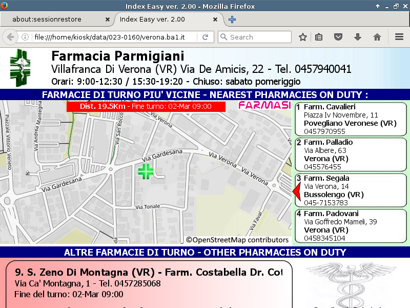Open the bookmarks list icon
The image size is (410, 308).
(319, 37)
